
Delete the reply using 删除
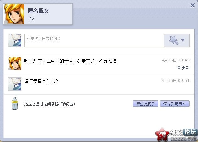pyautogui.click(x=183, y=68)
